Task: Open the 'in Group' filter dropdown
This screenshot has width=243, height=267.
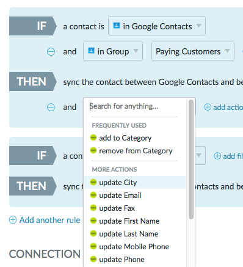Action: [113, 51]
